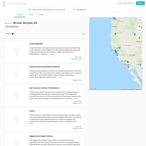Click the map marker south of San Jose
Viewport: 146px width, 146px height.
tap(117, 55)
